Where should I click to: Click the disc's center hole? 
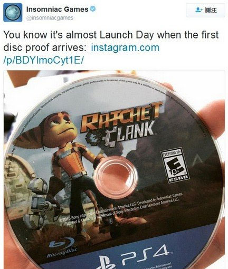pyautogui.click(x=116, y=177)
